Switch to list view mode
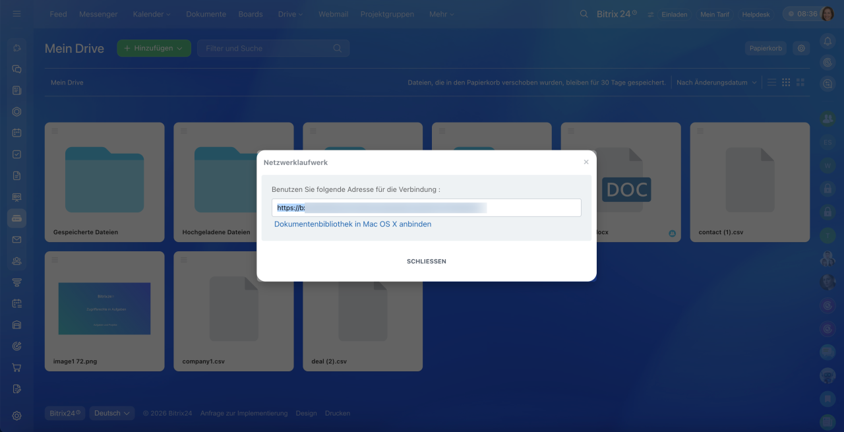The image size is (844, 432). pyautogui.click(x=771, y=82)
